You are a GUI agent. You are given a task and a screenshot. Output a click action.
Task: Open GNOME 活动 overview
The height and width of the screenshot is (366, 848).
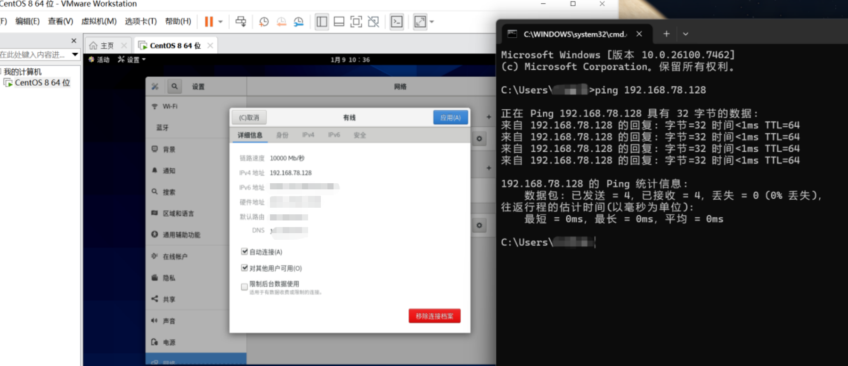point(99,60)
